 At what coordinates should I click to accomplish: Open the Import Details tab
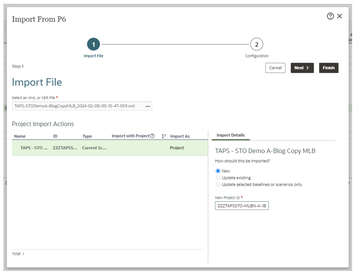click(x=230, y=135)
